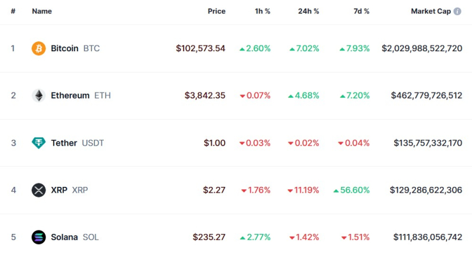This screenshot has width=472, height=257.
Task: Click the Tether logo icon
Action: (38, 143)
